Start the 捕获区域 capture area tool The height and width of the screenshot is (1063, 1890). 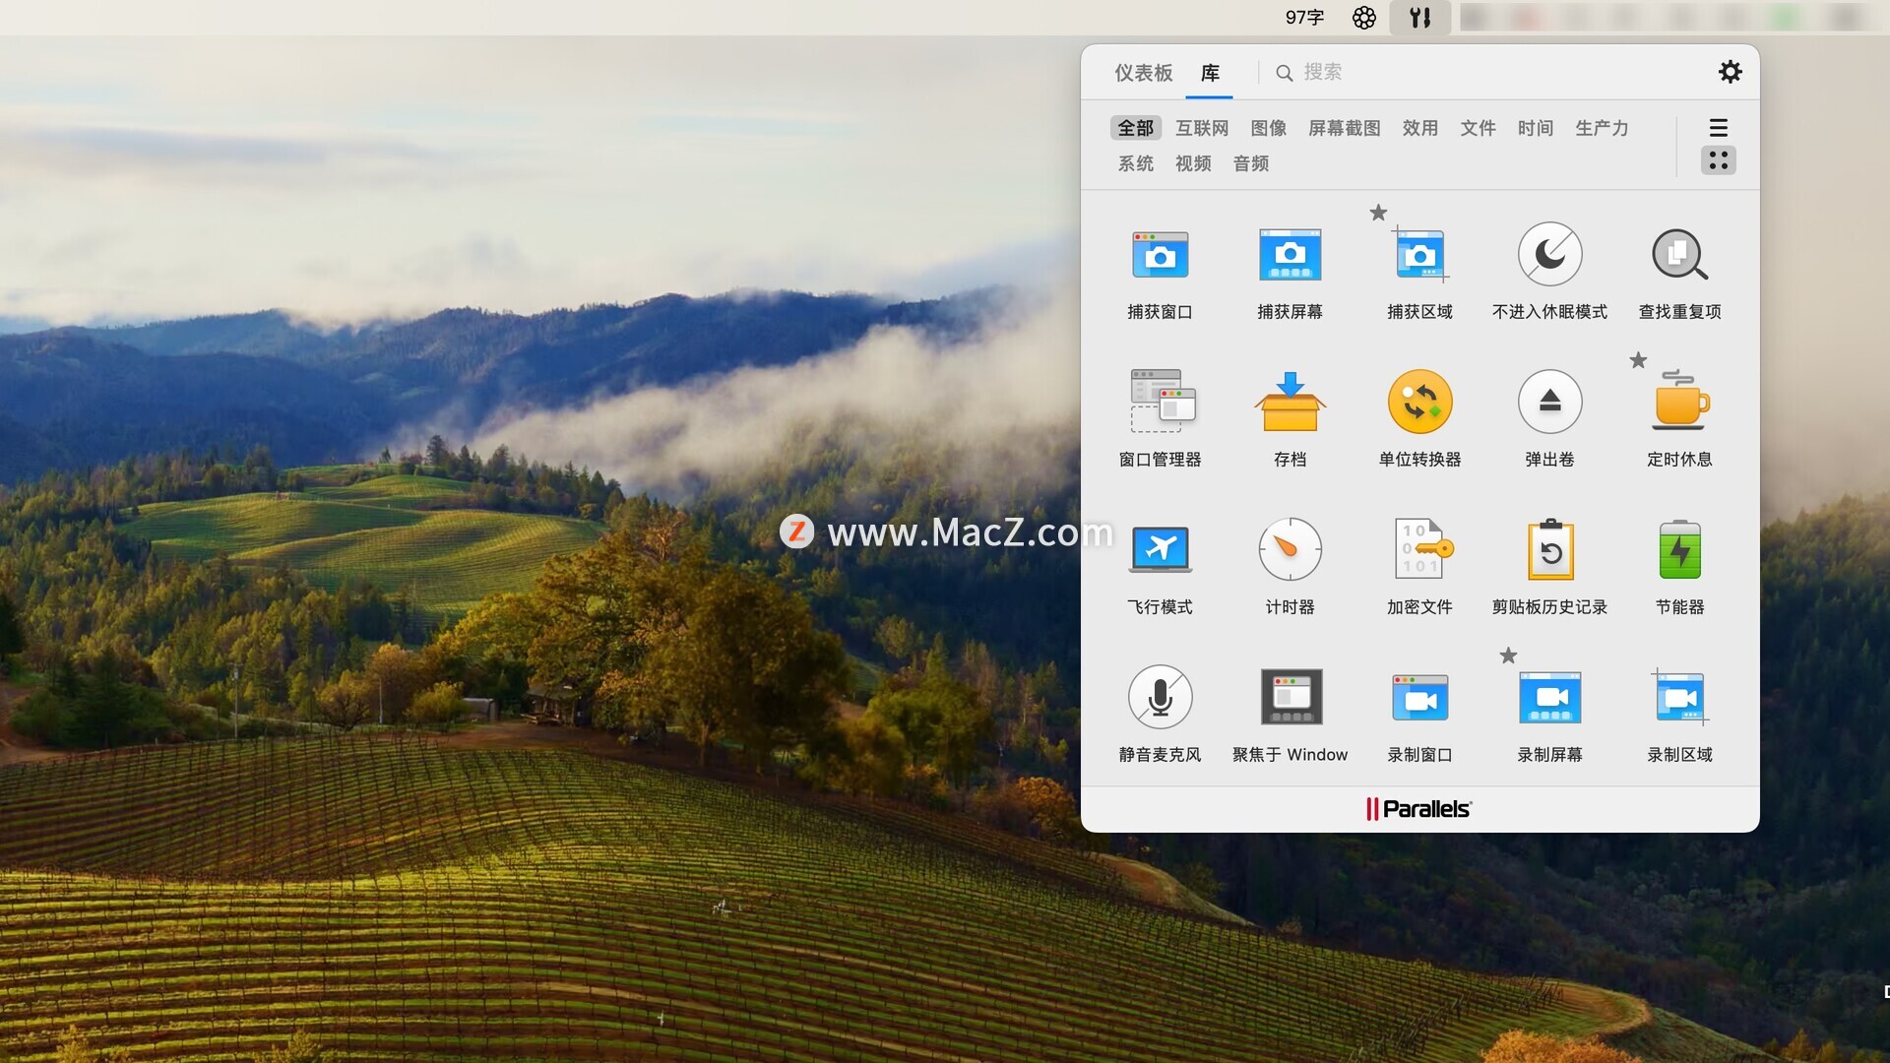point(1419,274)
